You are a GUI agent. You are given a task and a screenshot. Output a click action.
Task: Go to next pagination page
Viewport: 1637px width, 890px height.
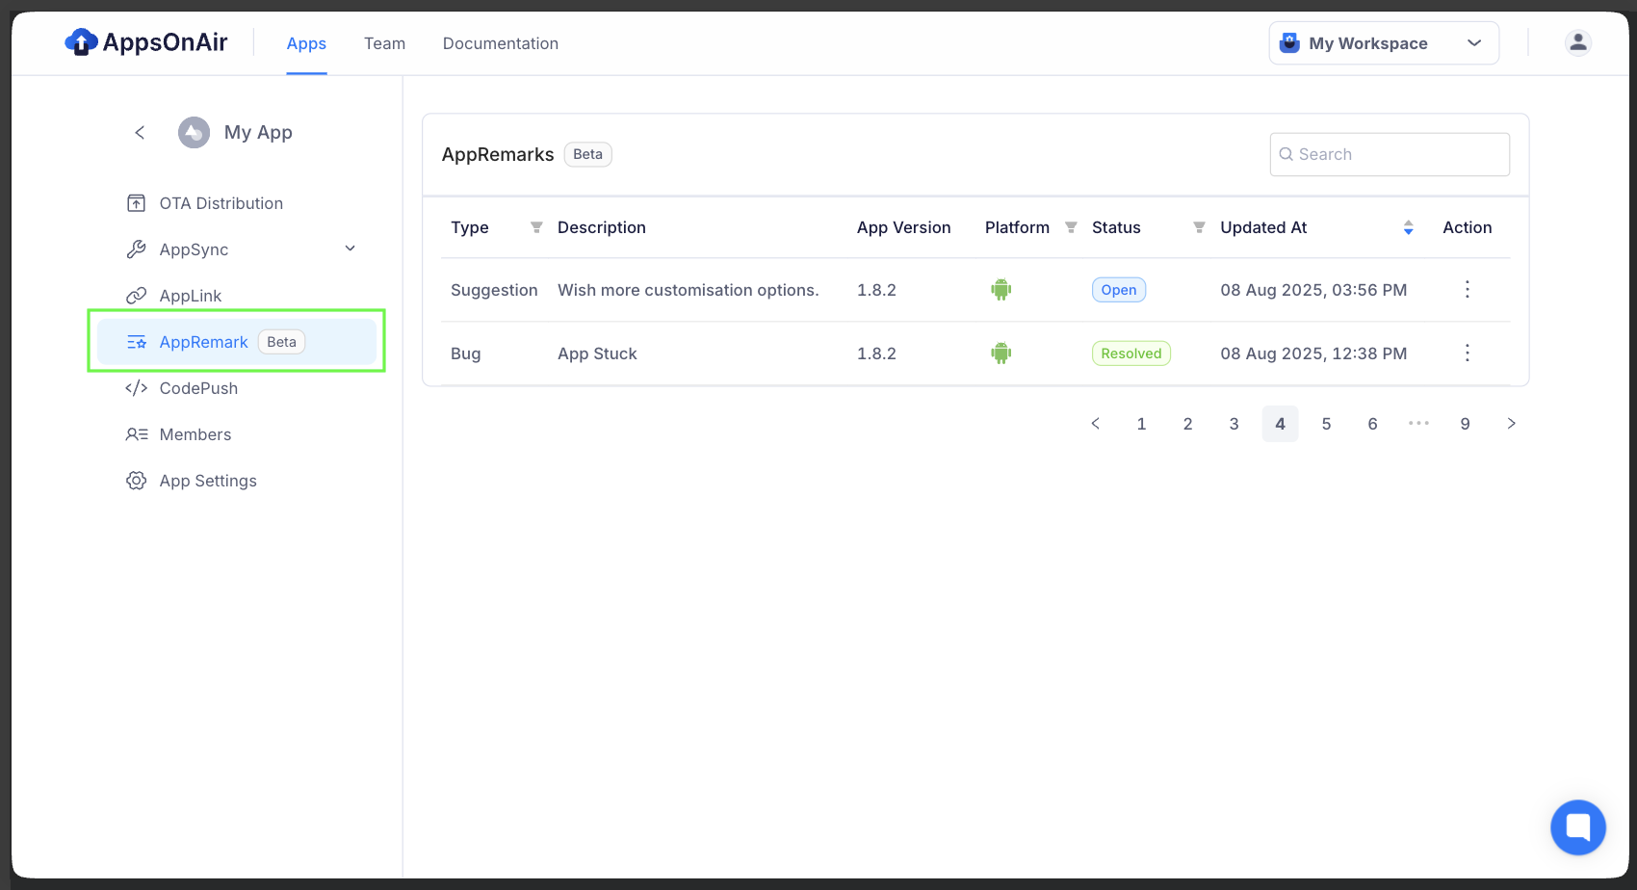click(1511, 424)
